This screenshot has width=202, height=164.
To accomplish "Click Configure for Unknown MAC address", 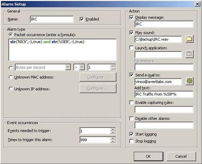I will [98, 77].
